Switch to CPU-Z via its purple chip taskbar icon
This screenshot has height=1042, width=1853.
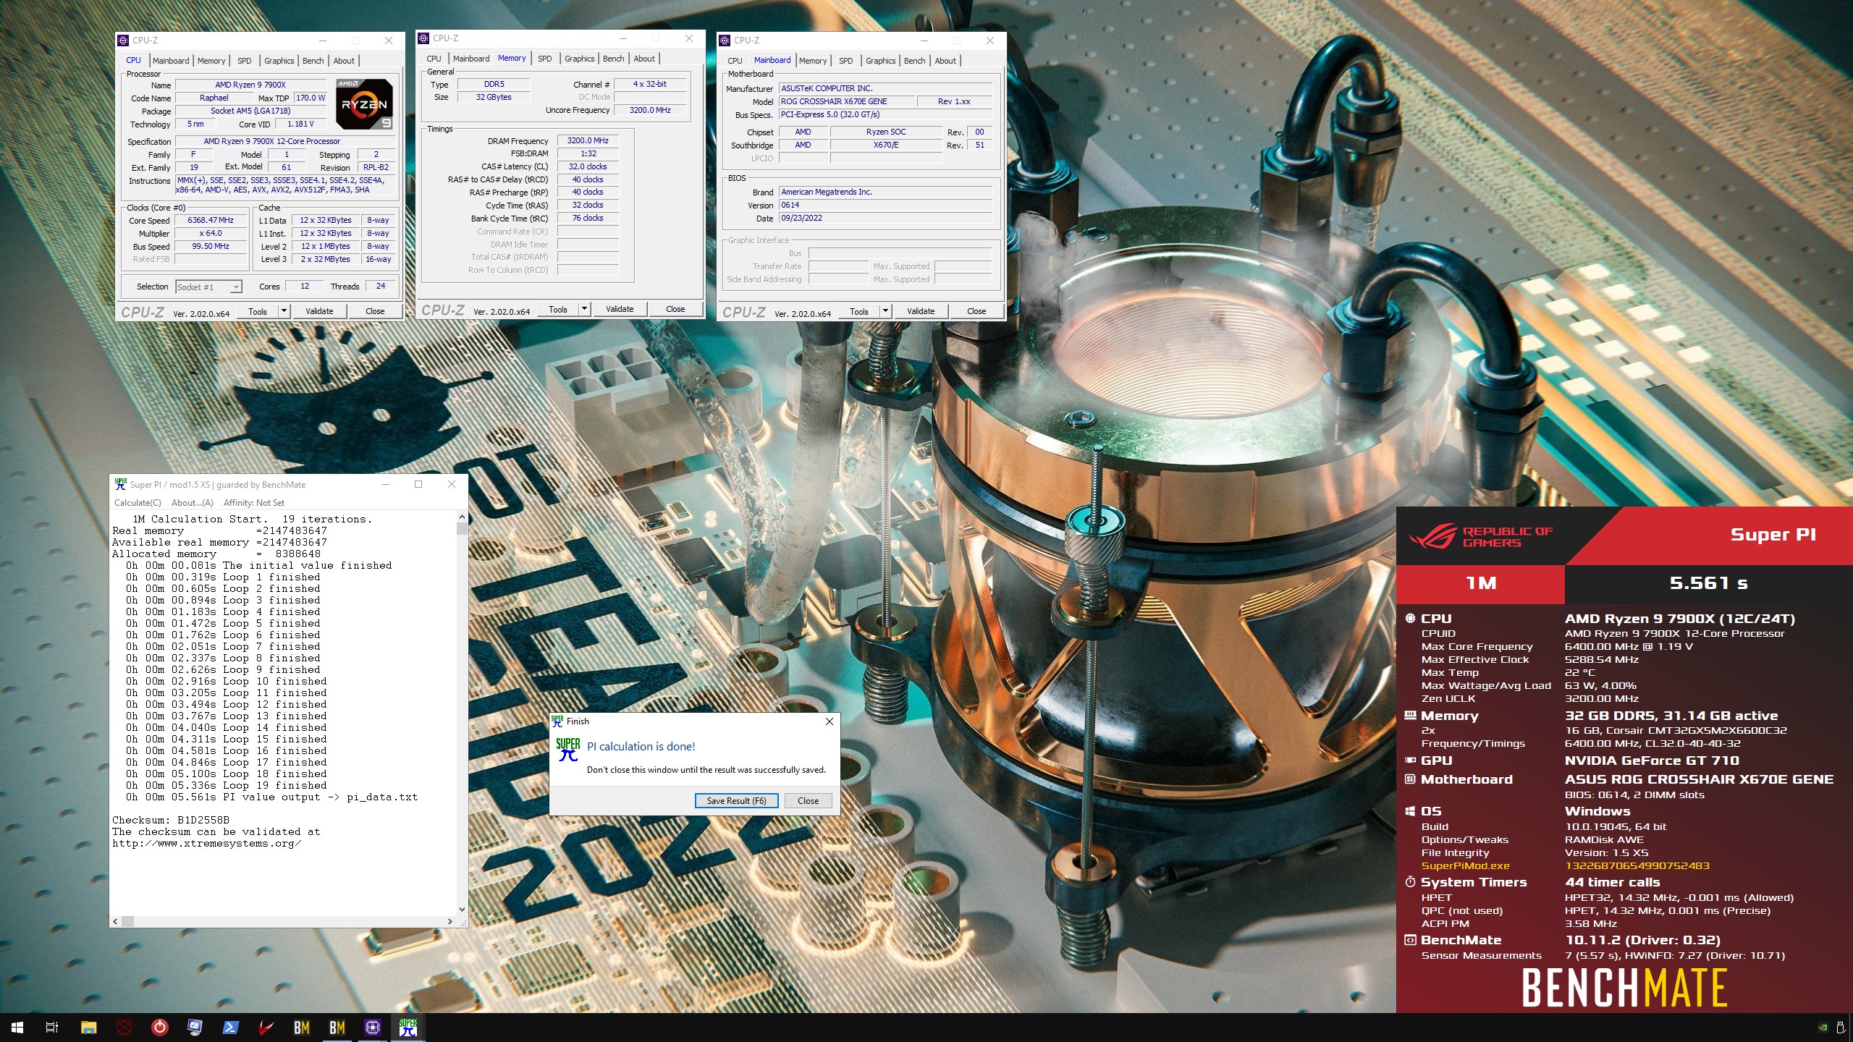coord(372,1027)
